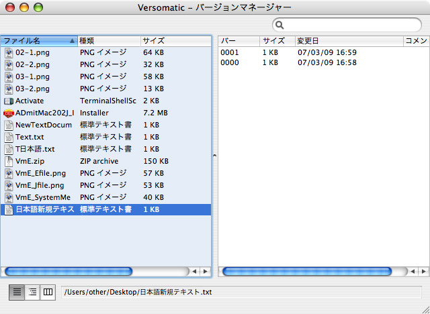Switch to outline view mode
This screenshot has width=430, height=314.
(32, 292)
